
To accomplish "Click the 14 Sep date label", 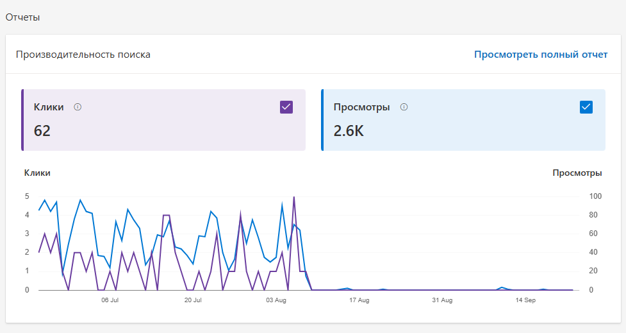I will tap(525, 300).
